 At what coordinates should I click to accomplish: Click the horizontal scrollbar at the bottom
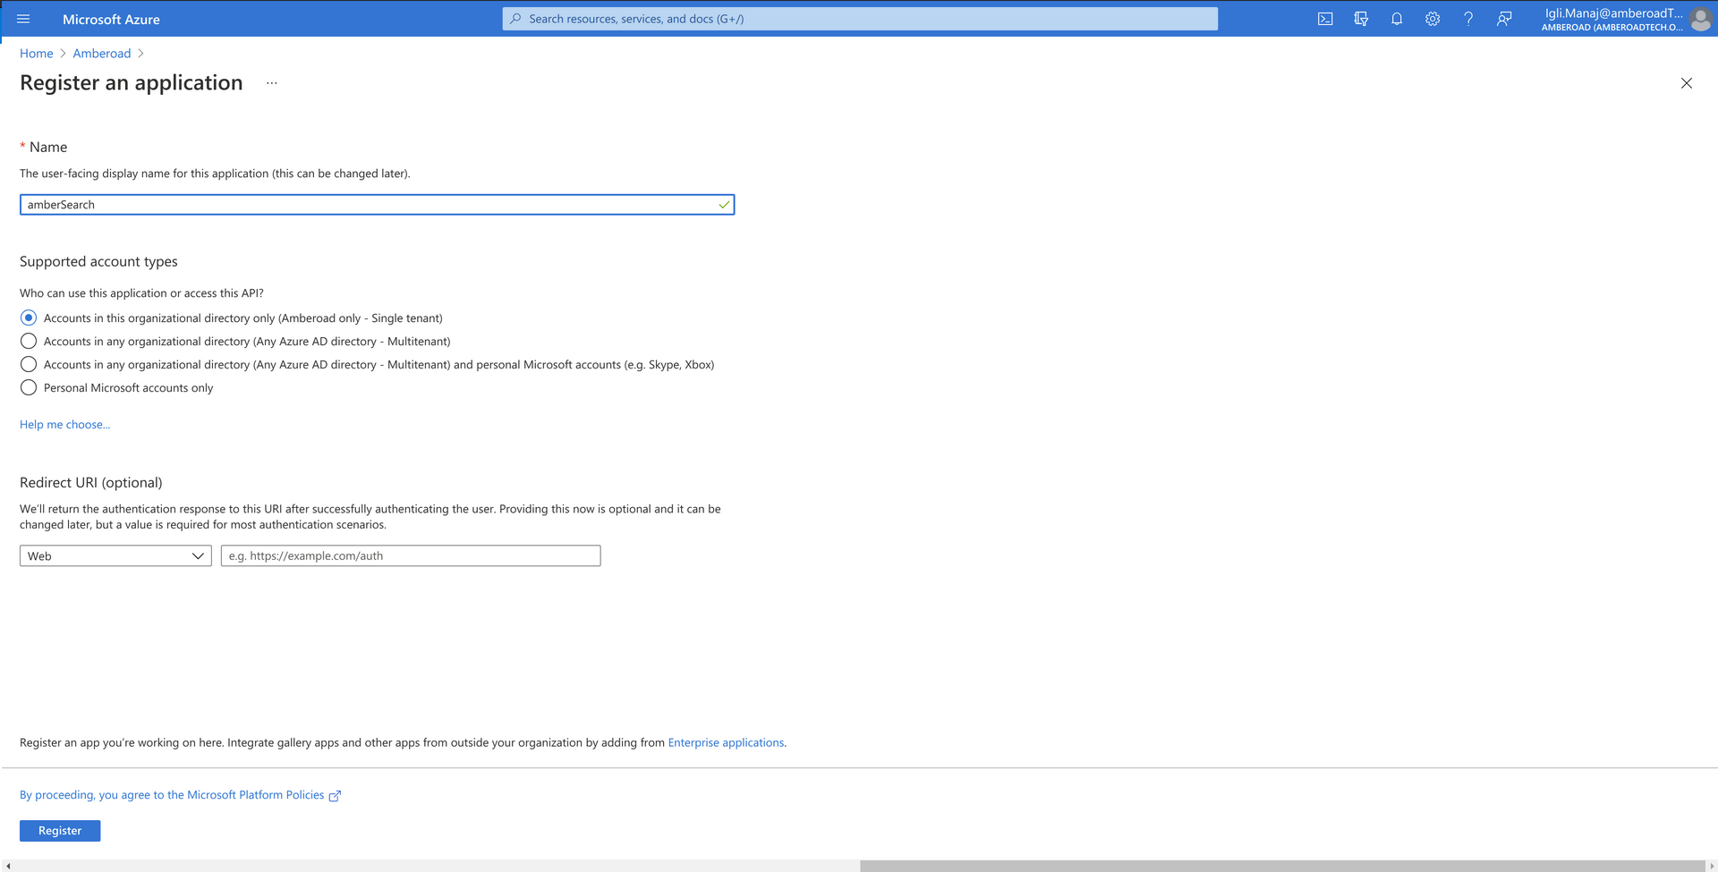(1282, 866)
